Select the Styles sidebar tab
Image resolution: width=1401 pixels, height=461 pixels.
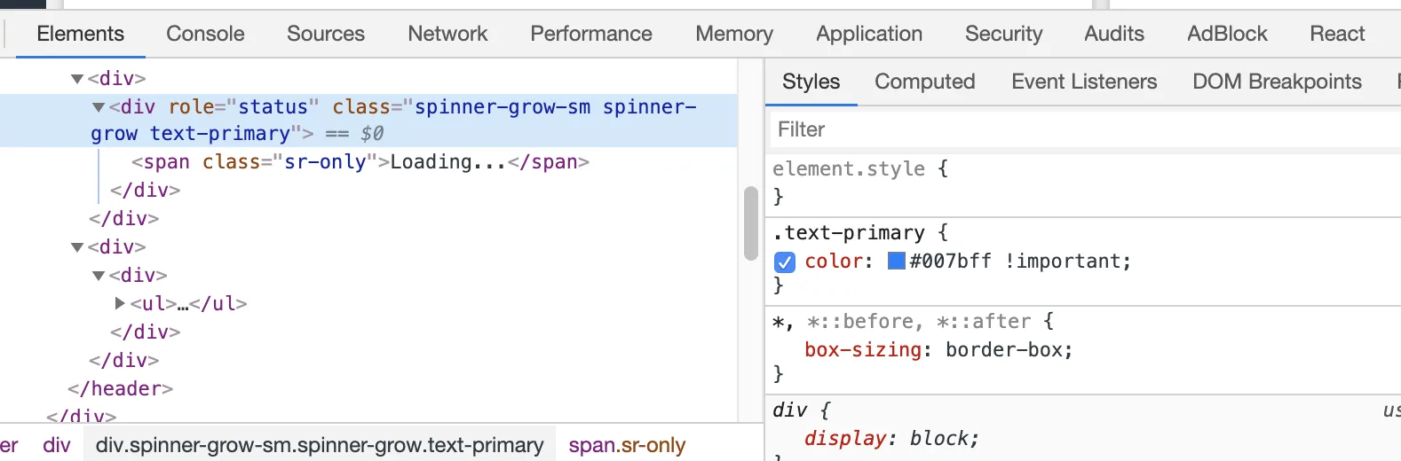811,82
